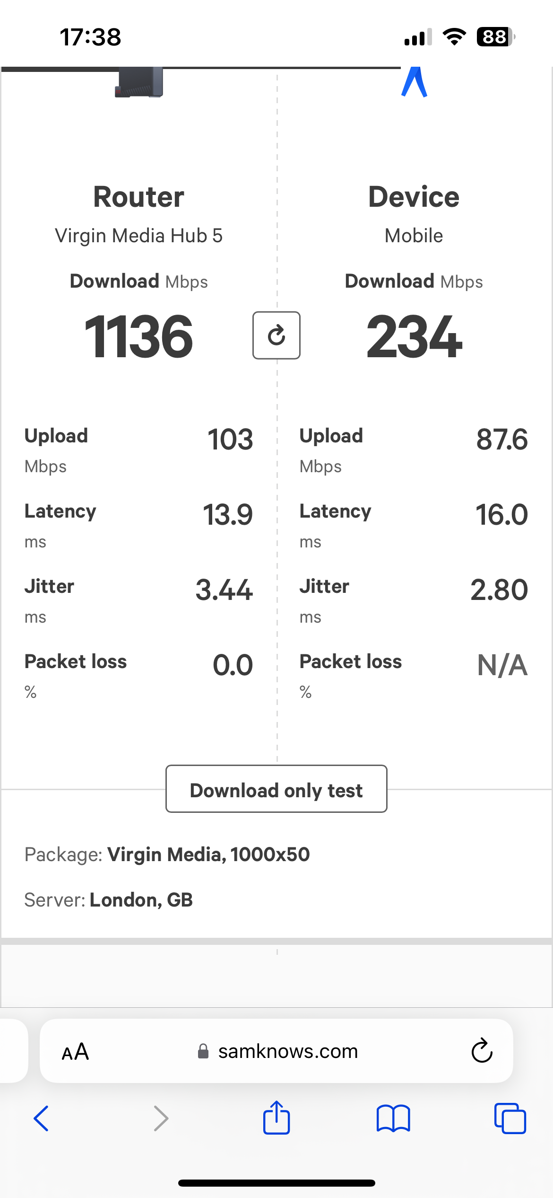Image resolution: width=553 pixels, height=1198 pixels.
Task: Tap the cellular signal bars
Action: (418, 37)
